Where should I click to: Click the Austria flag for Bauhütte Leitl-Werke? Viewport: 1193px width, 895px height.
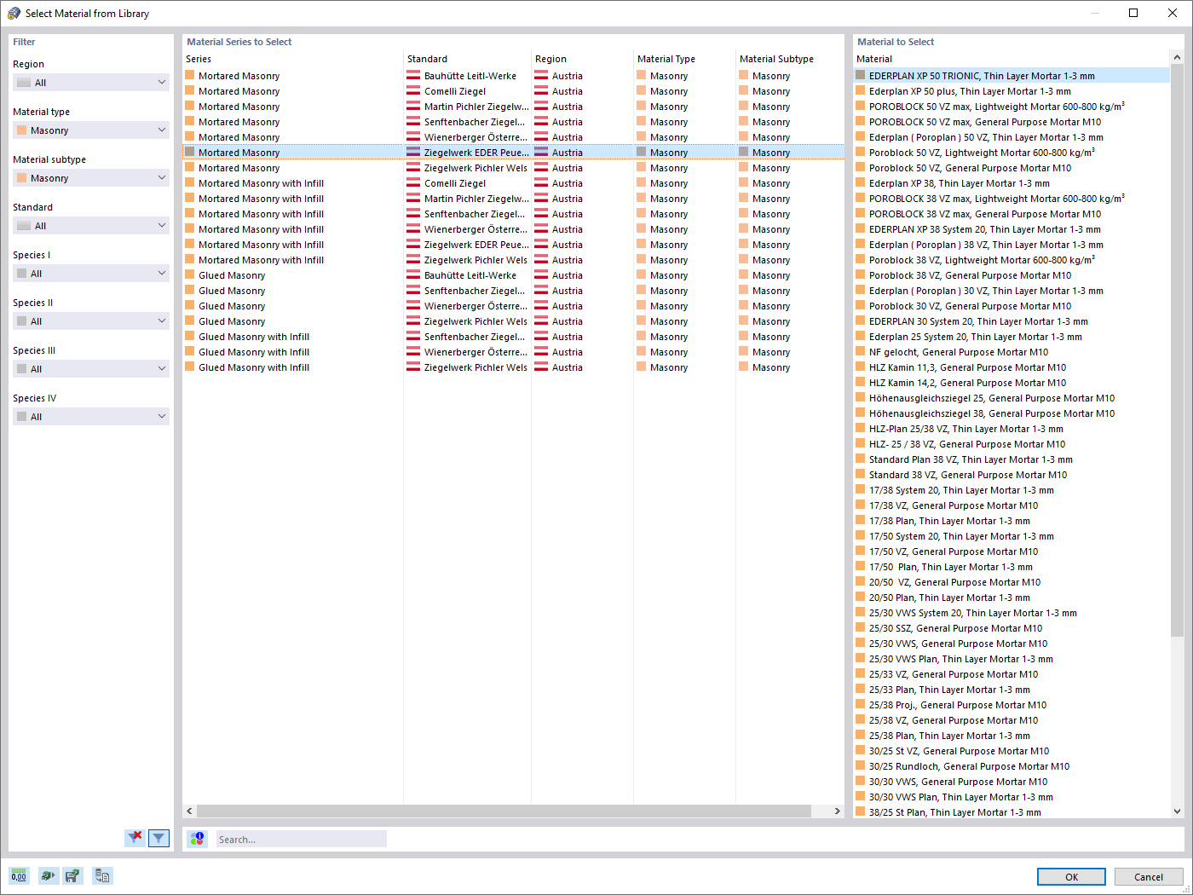pos(543,75)
